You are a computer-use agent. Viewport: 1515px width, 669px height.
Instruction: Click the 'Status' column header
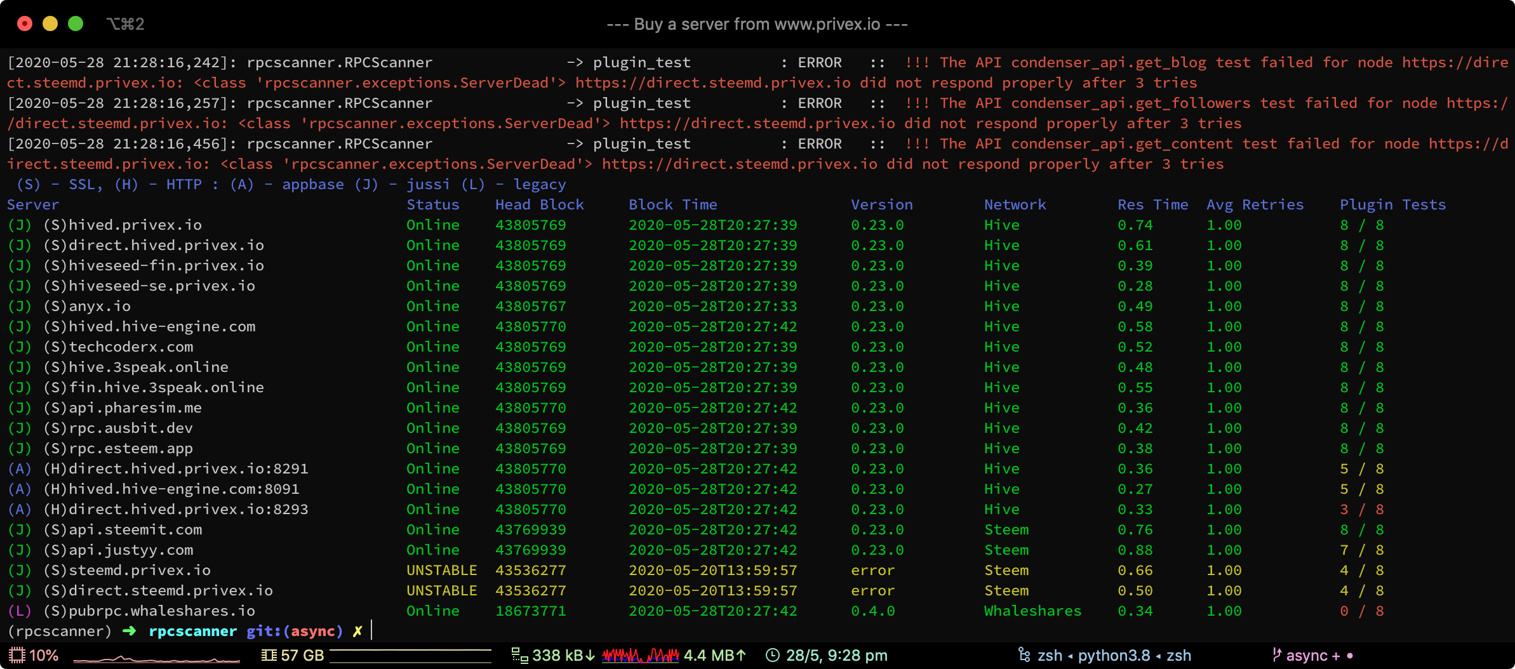point(433,204)
